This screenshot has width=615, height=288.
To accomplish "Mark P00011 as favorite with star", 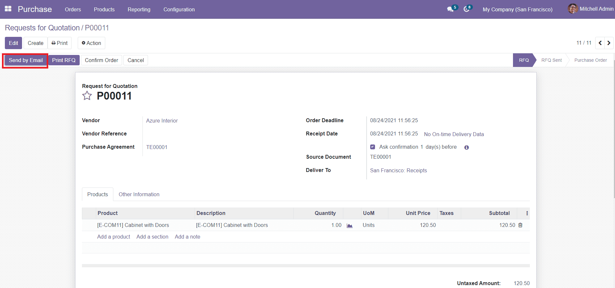I will 87,96.
